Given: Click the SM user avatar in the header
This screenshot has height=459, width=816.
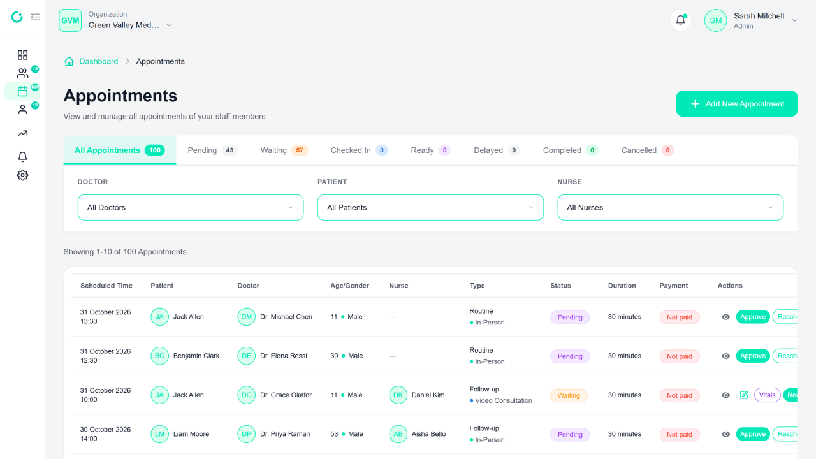Looking at the screenshot, I should point(716,20).
